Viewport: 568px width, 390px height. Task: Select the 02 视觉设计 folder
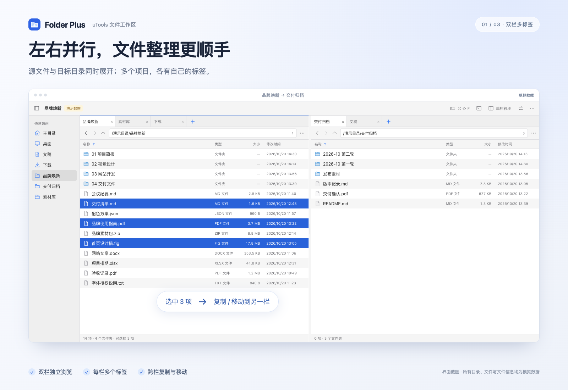(x=194, y=164)
